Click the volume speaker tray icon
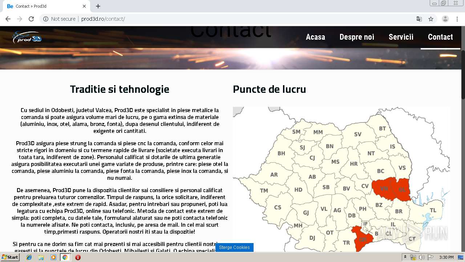 point(421,257)
